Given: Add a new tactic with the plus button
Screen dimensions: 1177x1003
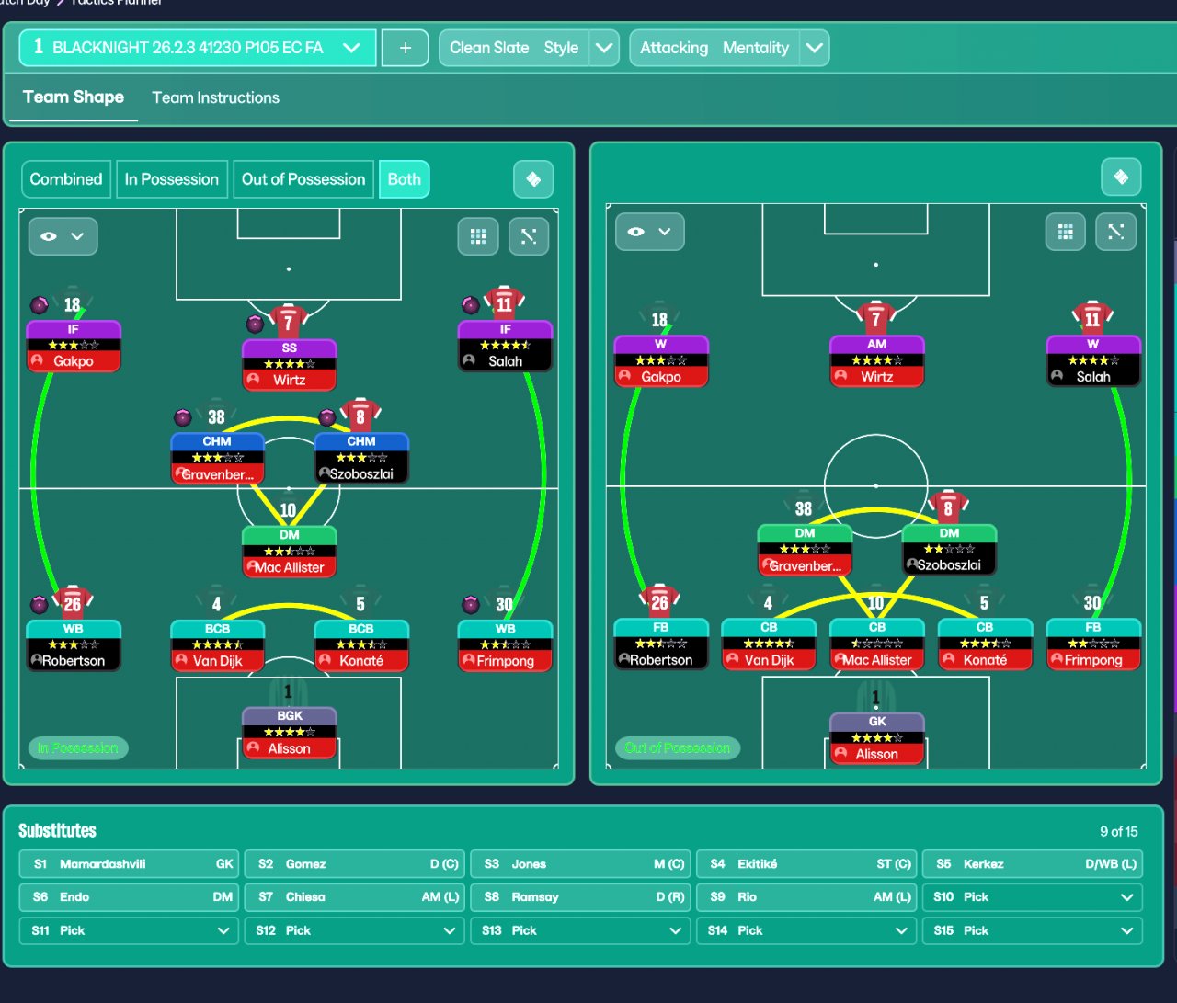Looking at the screenshot, I should click(x=405, y=48).
